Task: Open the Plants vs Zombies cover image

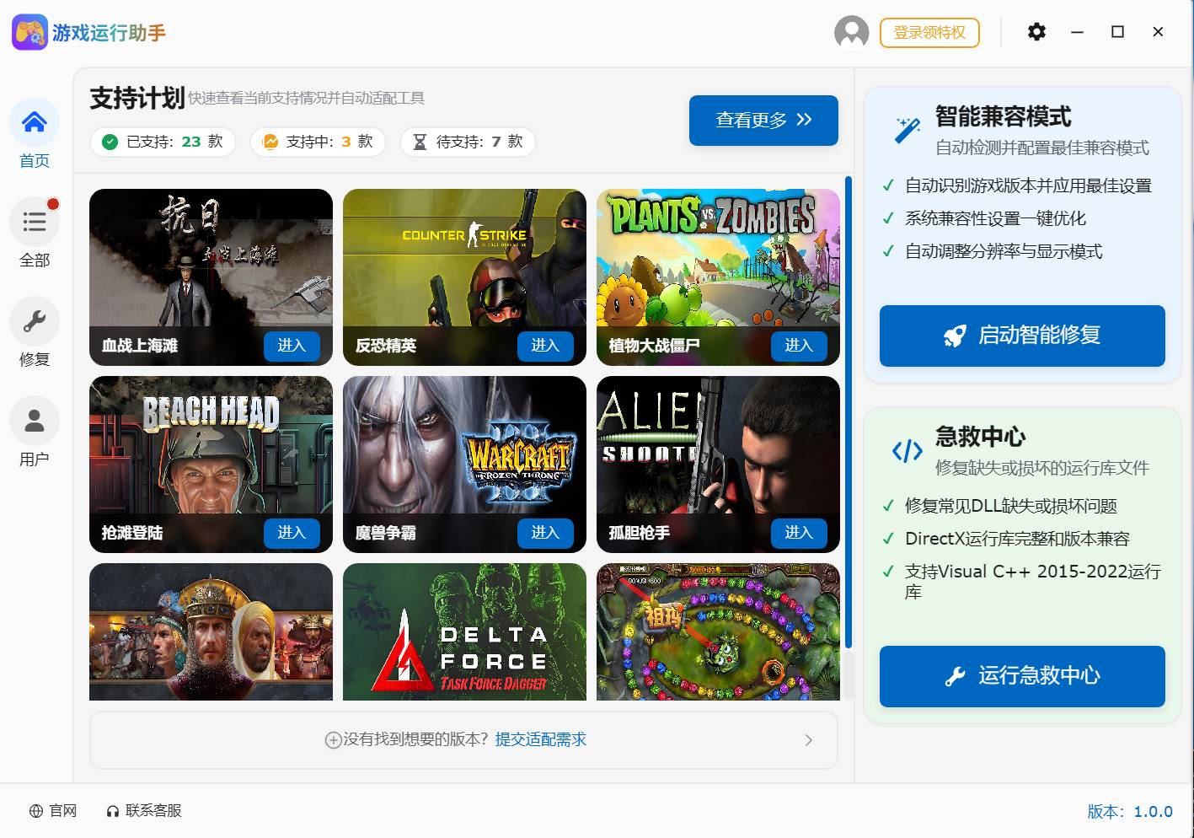Action: click(x=718, y=258)
